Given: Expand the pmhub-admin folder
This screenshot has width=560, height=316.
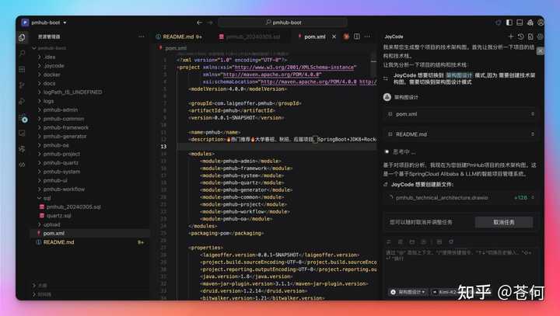Looking at the screenshot, I should coord(40,109).
